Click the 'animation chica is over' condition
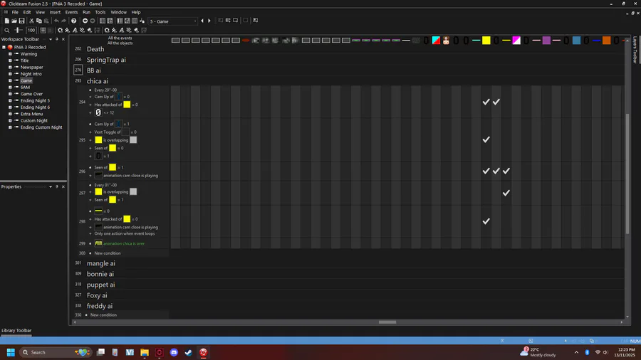This screenshot has height=360, width=641. tap(124, 243)
